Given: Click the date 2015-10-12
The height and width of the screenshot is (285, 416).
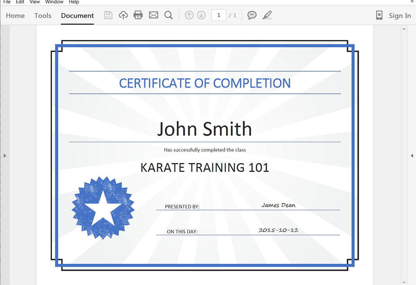Looking at the screenshot, I should pos(278,230).
